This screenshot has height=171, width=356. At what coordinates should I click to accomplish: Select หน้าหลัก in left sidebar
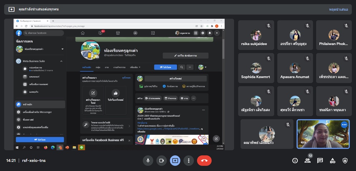pos(40,104)
